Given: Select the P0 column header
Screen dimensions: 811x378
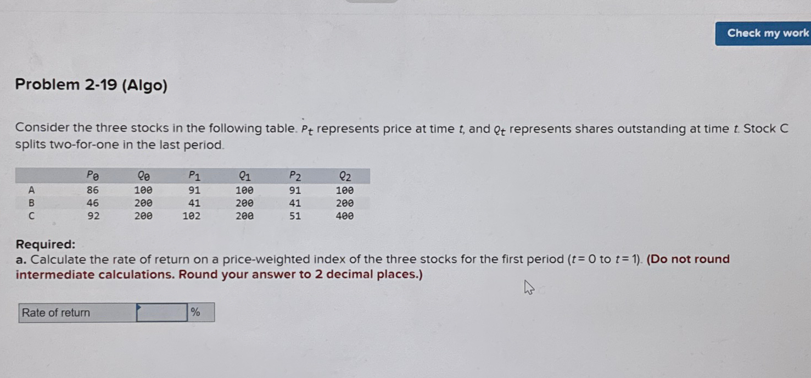Looking at the screenshot, I should click(91, 176).
